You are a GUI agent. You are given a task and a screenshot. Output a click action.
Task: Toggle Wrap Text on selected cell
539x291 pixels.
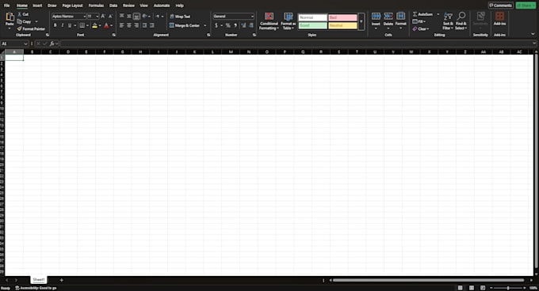180,17
